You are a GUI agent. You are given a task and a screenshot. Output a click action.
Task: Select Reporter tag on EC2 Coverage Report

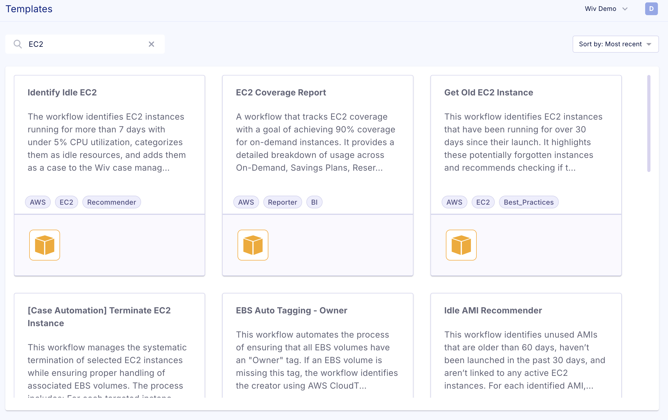pos(282,202)
